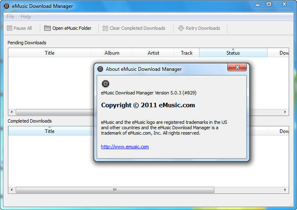
Task: Sort pending downloads by Title column
Action: click(x=49, y=53)
